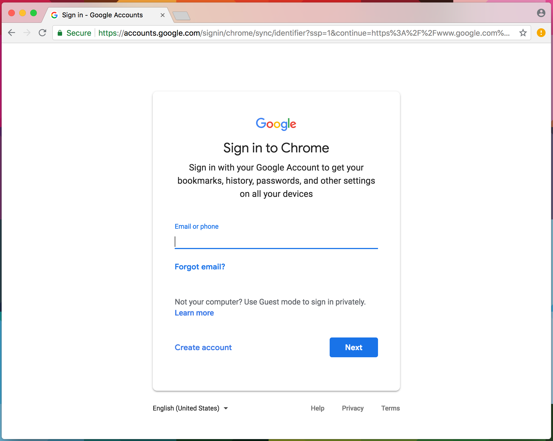Image resolution: width=553 pixels, height=441 pixels.
Task: Click the Google logo icon
Action: tap(276, 124)
